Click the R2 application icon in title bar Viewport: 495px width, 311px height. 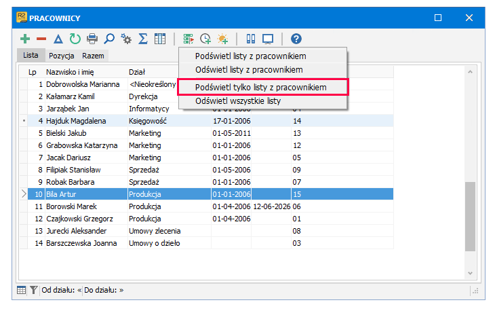[x=22, y=18]
